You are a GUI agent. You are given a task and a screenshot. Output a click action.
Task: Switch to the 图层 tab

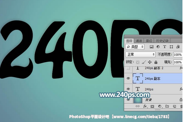[x=129, y=41]
